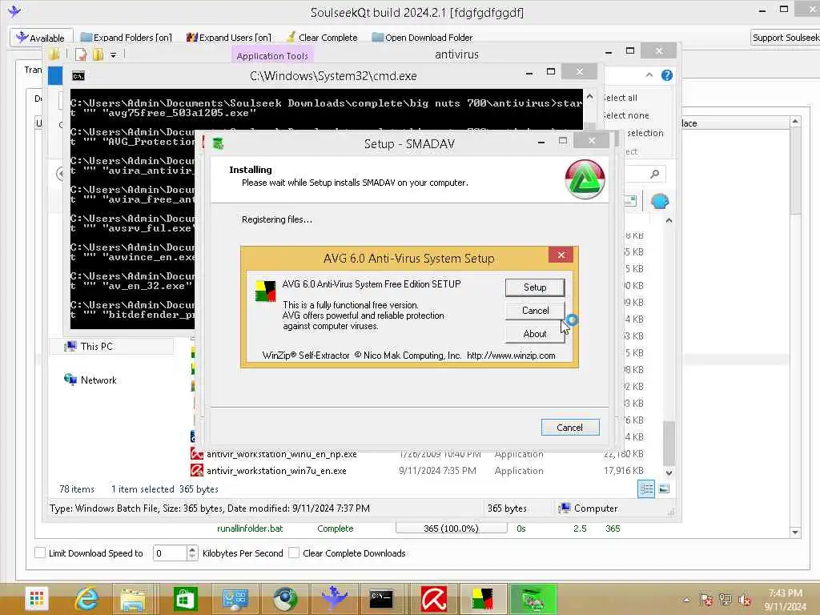The height and width of the screenshot is (615, 820).
Task: Click Clear Complete in Soulseek toolbar
Action: 322,38
